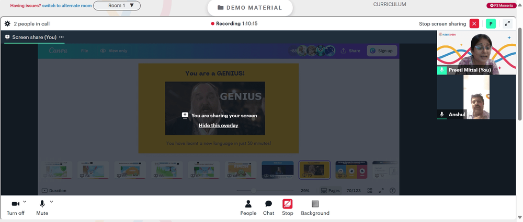Click 2 people in call text
Screen dimensions: 523x222
tap(32, 23)
